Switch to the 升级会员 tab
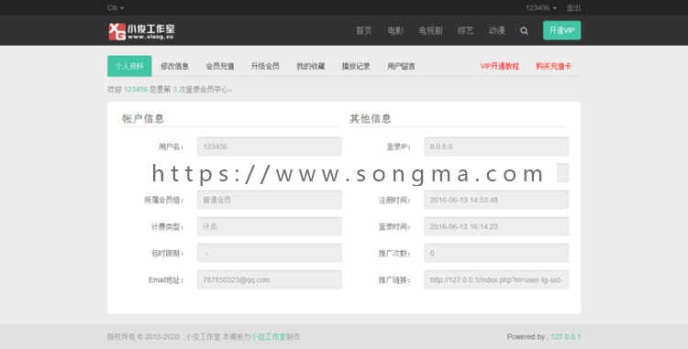Viewport: 688px width, 349px height. (265, 66)
